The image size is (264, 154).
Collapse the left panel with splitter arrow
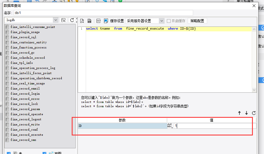pos(77,19)
